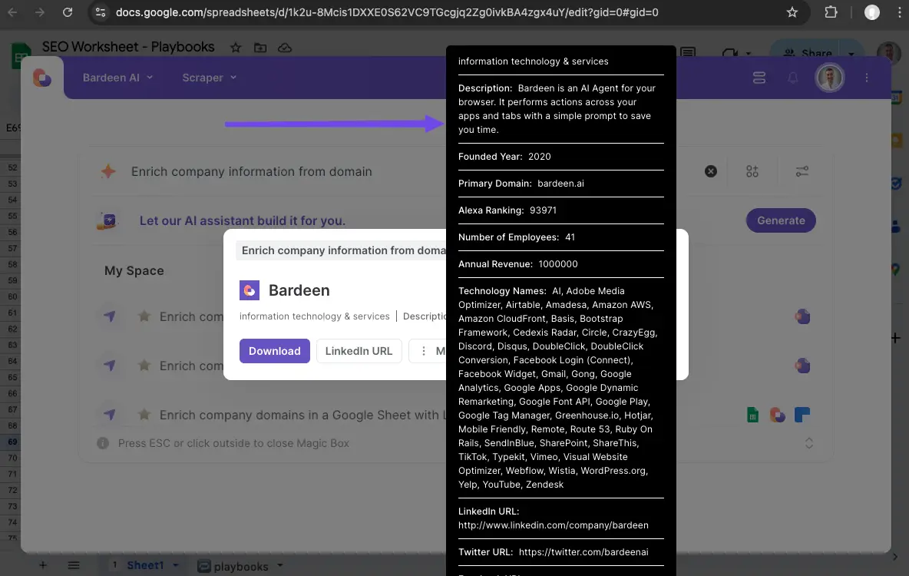Toggle the star on the second Enrich company playbook
Image resolution: width=909 pixels, height=576 pixels.
coord(145,366)
